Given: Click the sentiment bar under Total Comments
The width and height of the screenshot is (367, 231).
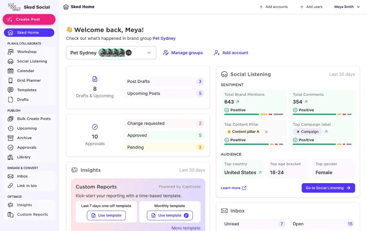Looking at the screenshot, I should pos(322,114).
